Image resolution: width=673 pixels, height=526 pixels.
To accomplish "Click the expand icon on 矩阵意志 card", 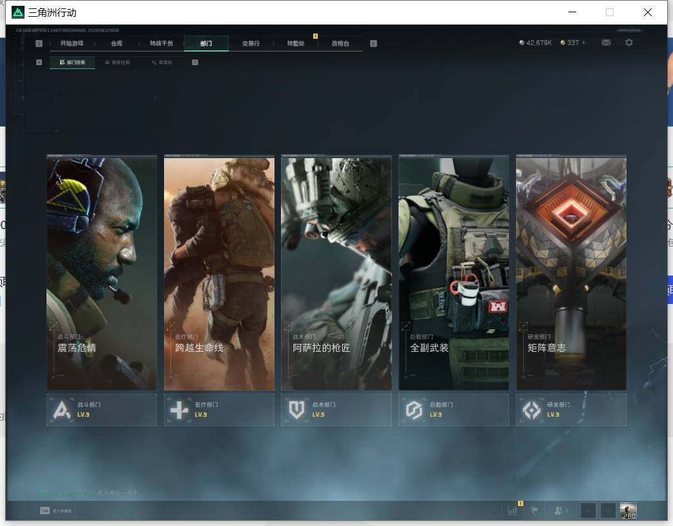I will pyautogui.click(x=523, y=326).
